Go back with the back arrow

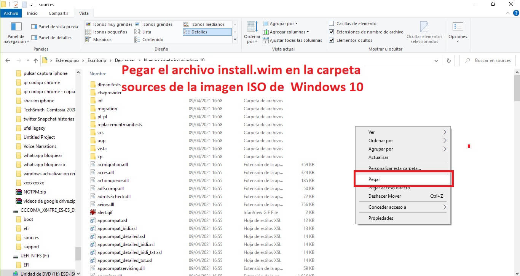click(x=8, y=60)
